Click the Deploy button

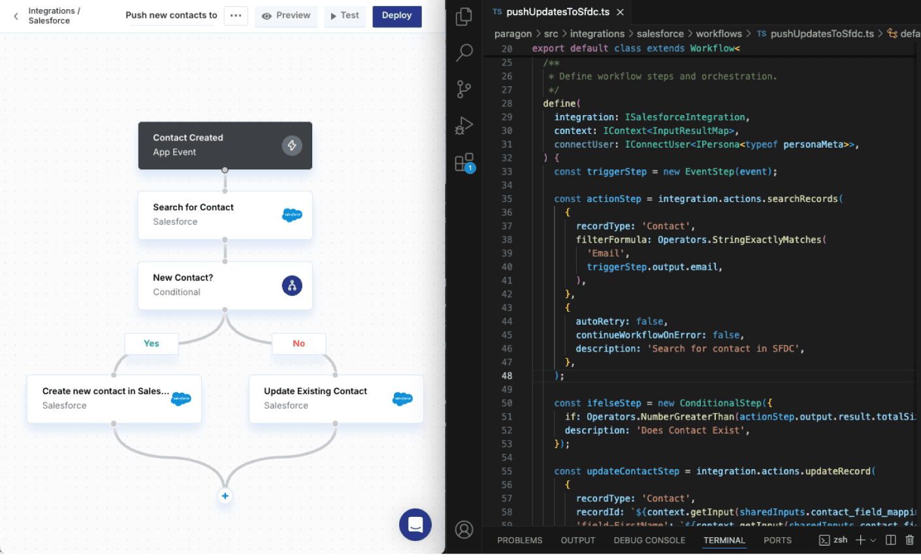396,16
